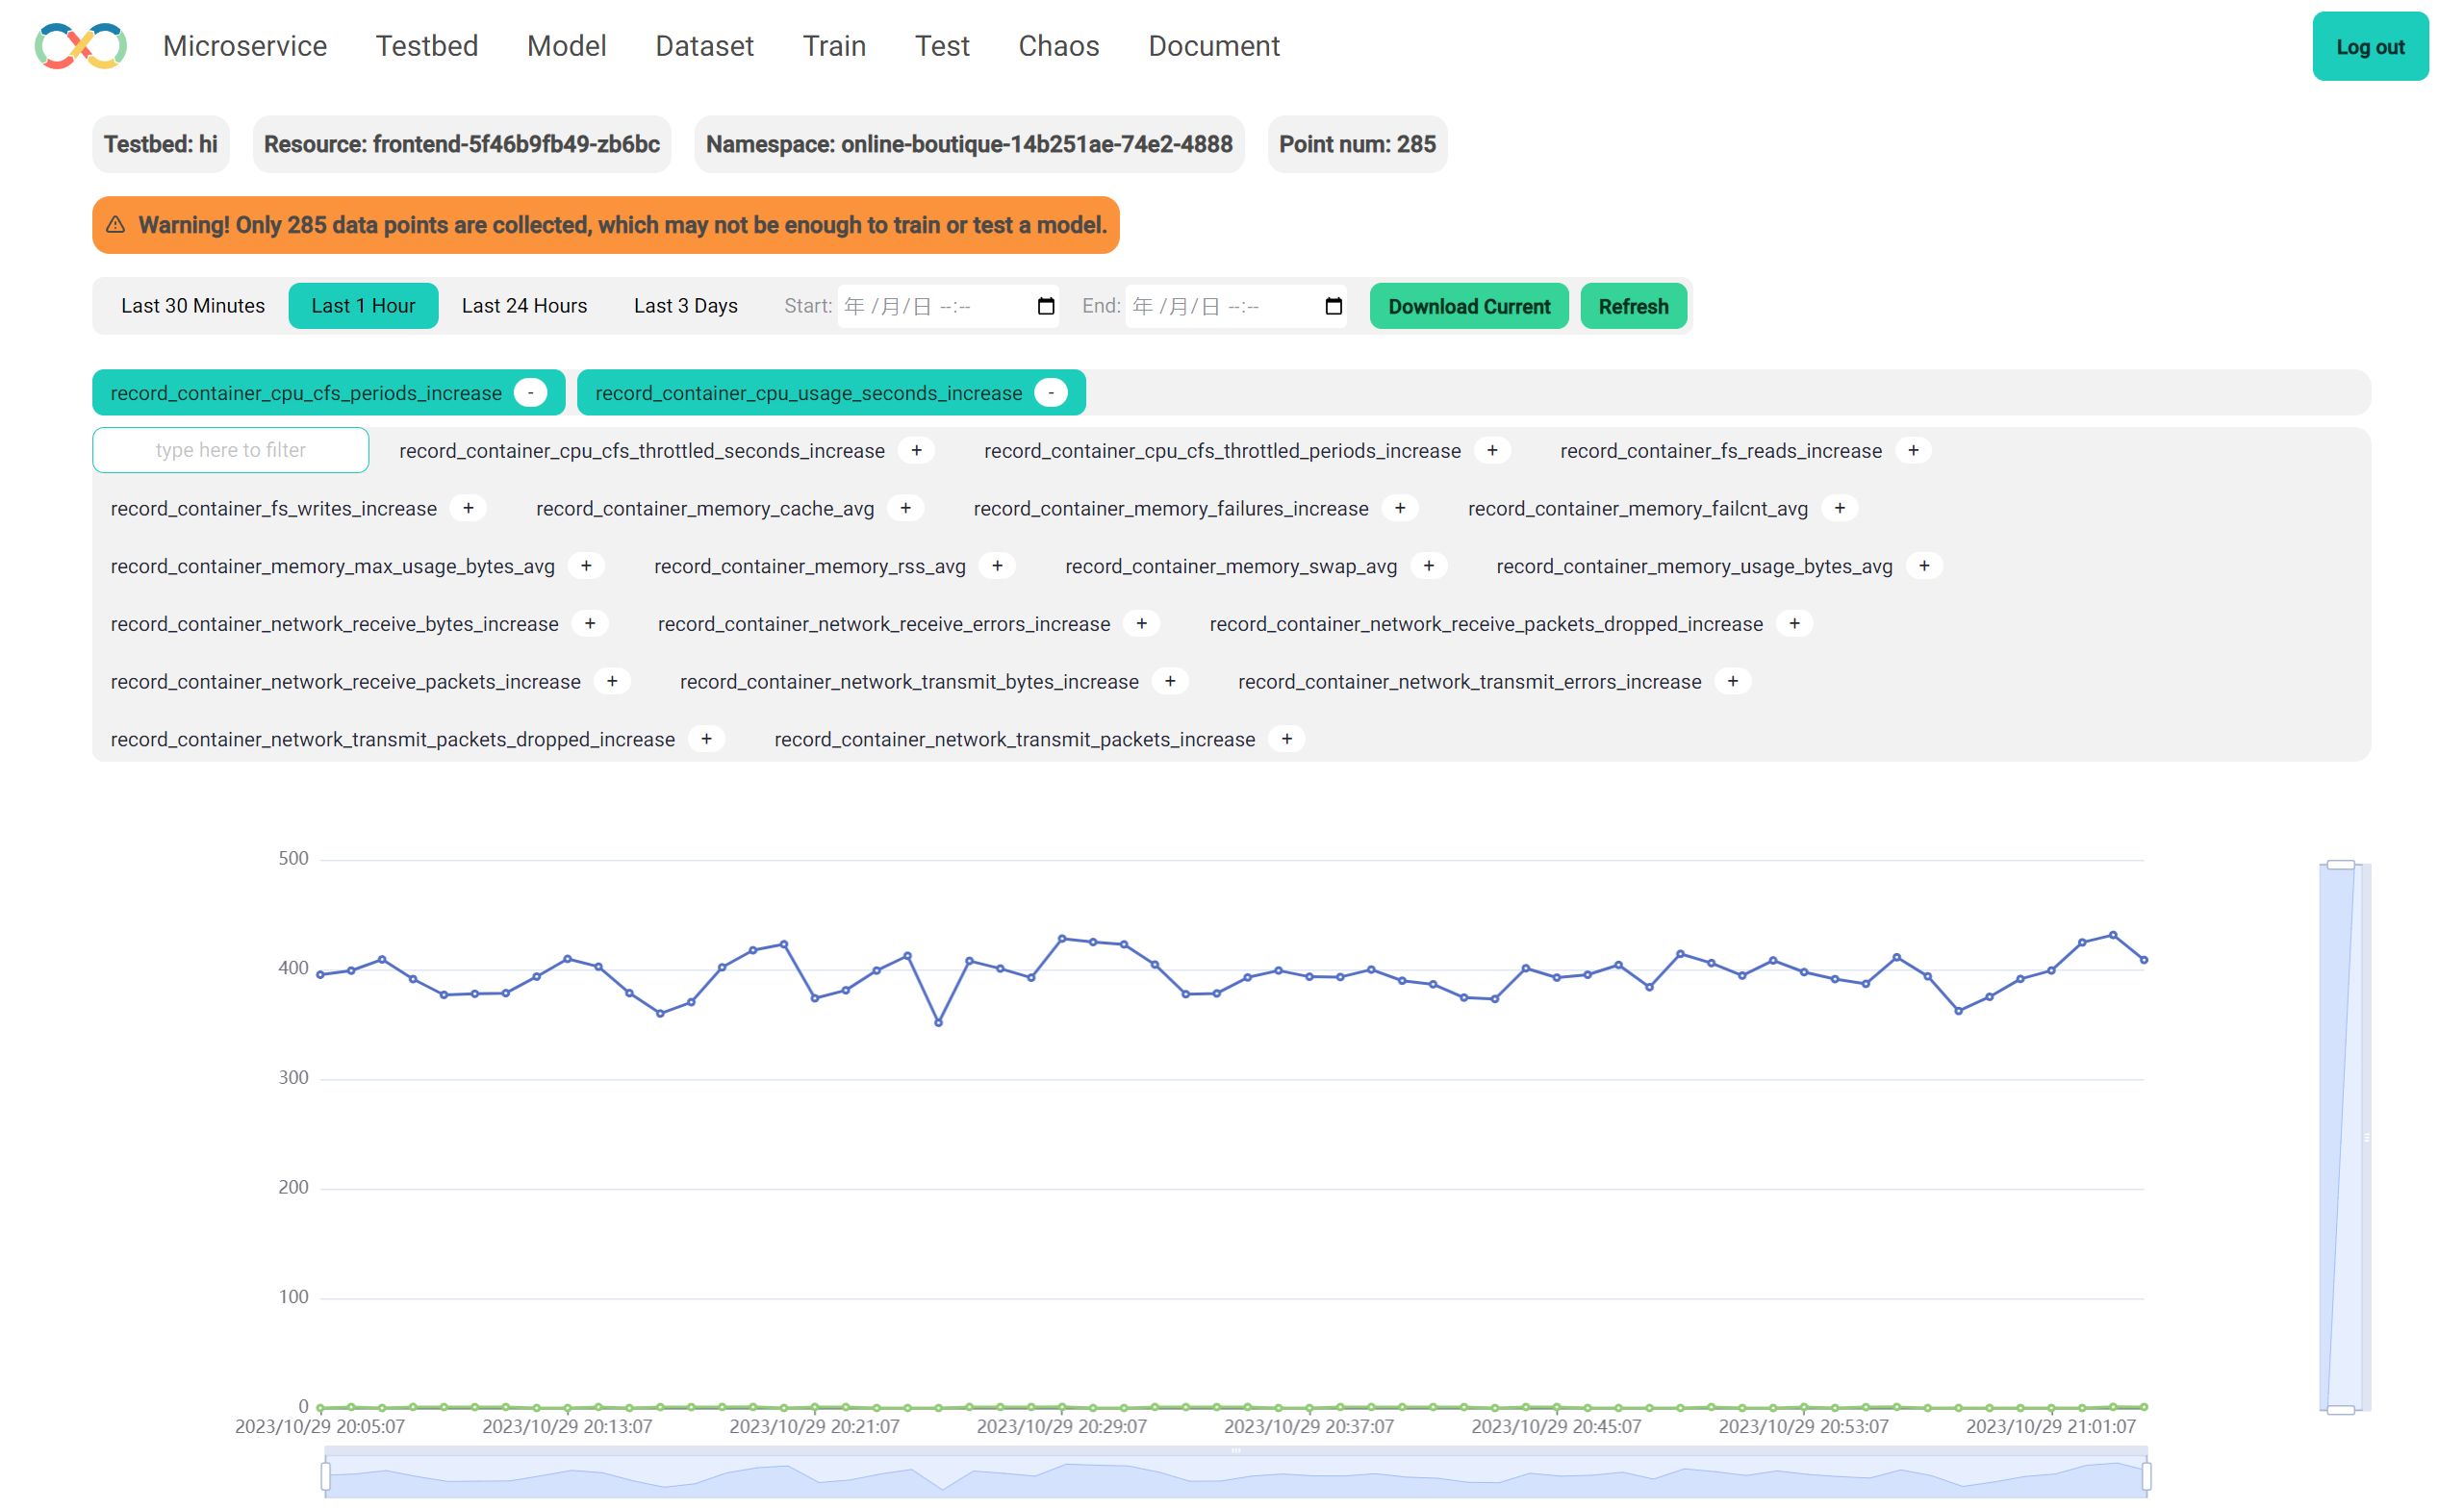The image size is (2464, 1509).
Task: Click the left handle of horizontal zoom slider
Action: tap(326, 1476)
